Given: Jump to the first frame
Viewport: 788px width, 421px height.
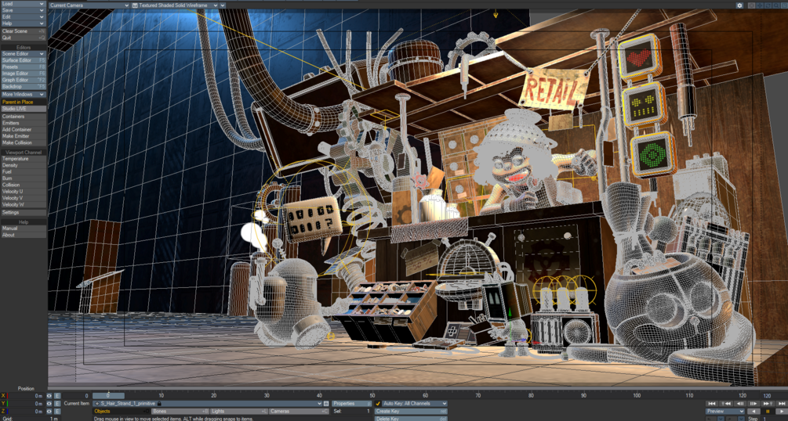Looking at the screenshot, I should pos(712,404).
